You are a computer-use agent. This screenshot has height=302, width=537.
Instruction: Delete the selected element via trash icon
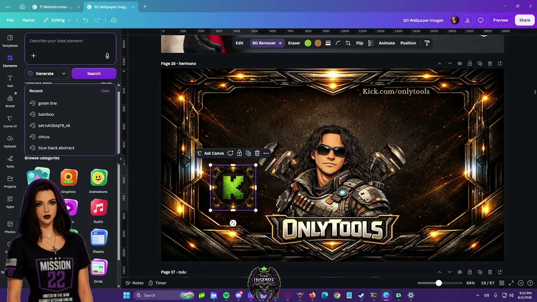257,154
